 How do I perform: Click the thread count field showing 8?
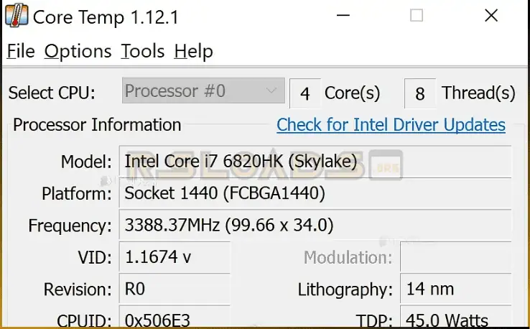[419, 93]
